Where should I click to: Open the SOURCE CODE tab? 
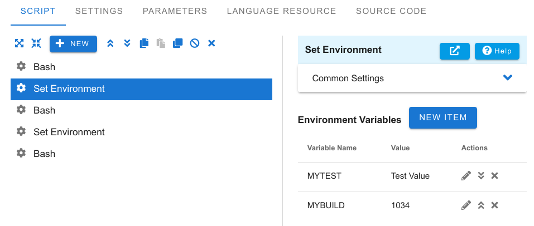click(391, 11)
